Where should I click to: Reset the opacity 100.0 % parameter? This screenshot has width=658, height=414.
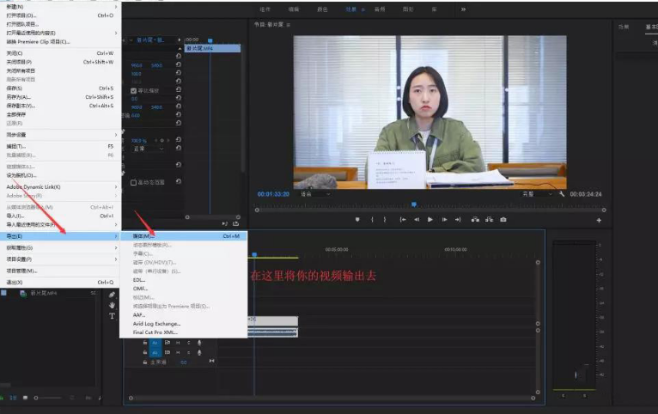coord(179,140)
